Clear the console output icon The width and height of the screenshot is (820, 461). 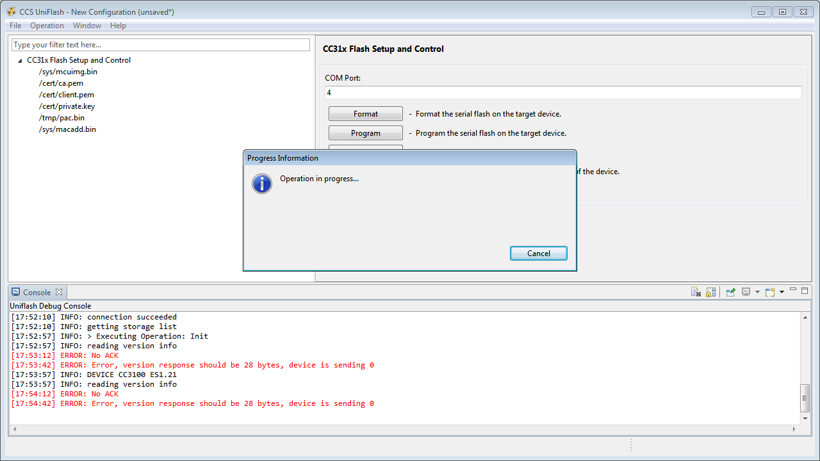696,292
